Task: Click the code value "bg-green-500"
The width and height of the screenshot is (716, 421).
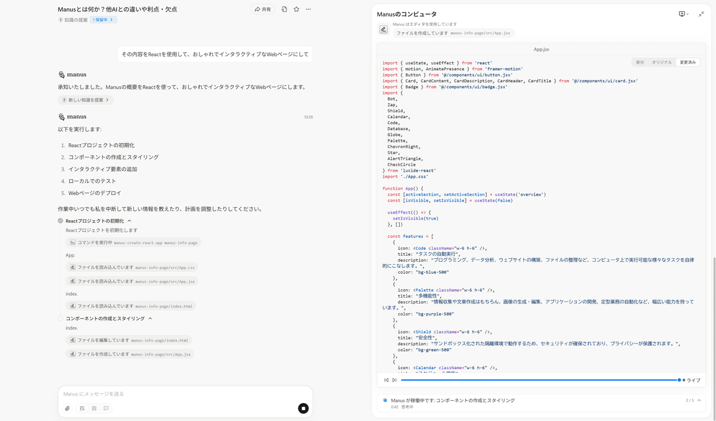Action: pyautogui.click(x=433, y=349)
